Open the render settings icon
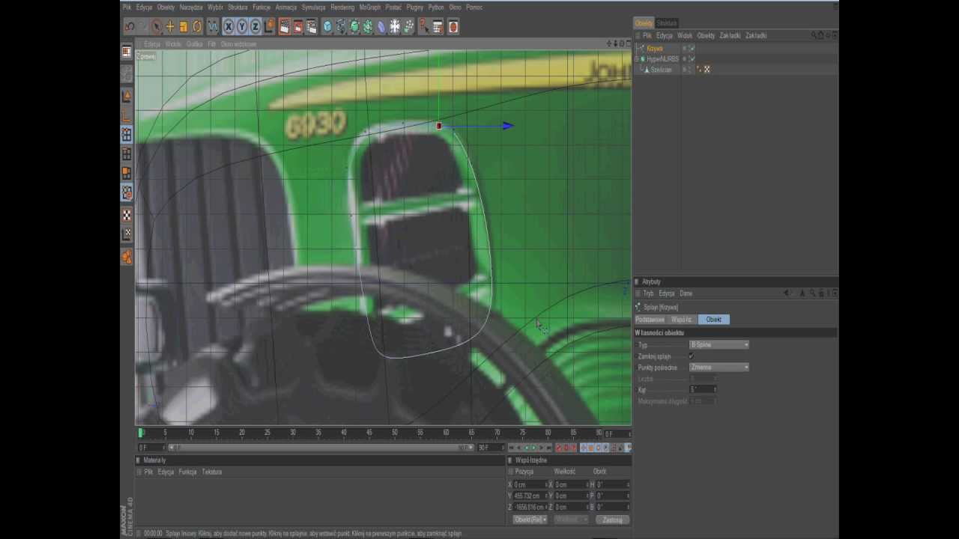Screen dimensions: 959x539 (x=312, y=27)
